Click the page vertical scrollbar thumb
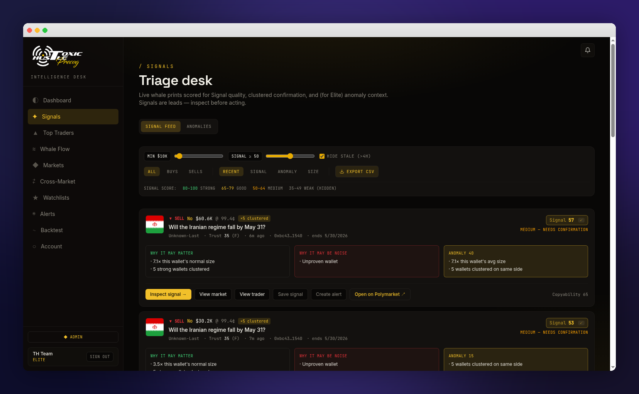Viewport: 639px width, 394px height. 613,90
